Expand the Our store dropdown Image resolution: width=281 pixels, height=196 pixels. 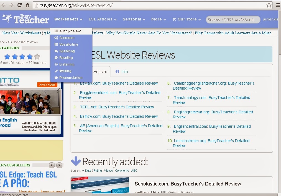[x=187, y=19]
